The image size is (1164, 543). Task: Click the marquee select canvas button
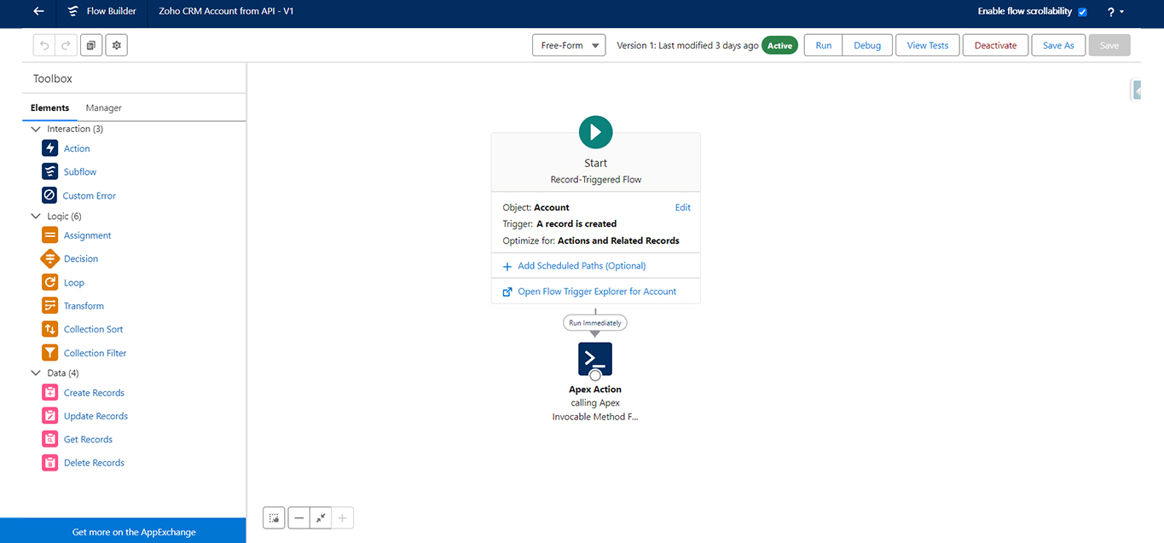274,517
